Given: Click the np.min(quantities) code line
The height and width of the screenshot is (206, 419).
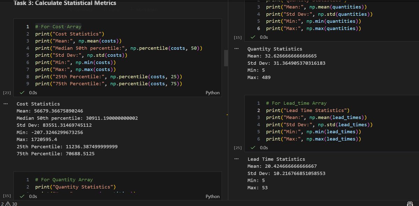Looking at the screenshot, I should (313, 21).
